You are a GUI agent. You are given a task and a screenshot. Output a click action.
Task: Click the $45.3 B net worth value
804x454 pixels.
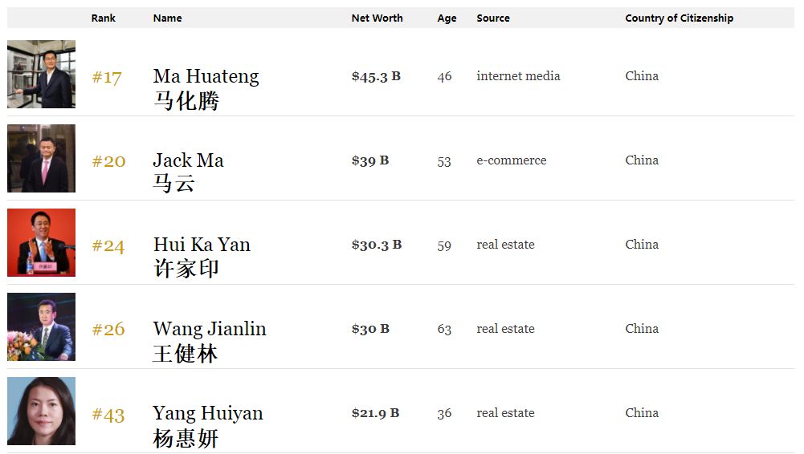tap(376, 76)
